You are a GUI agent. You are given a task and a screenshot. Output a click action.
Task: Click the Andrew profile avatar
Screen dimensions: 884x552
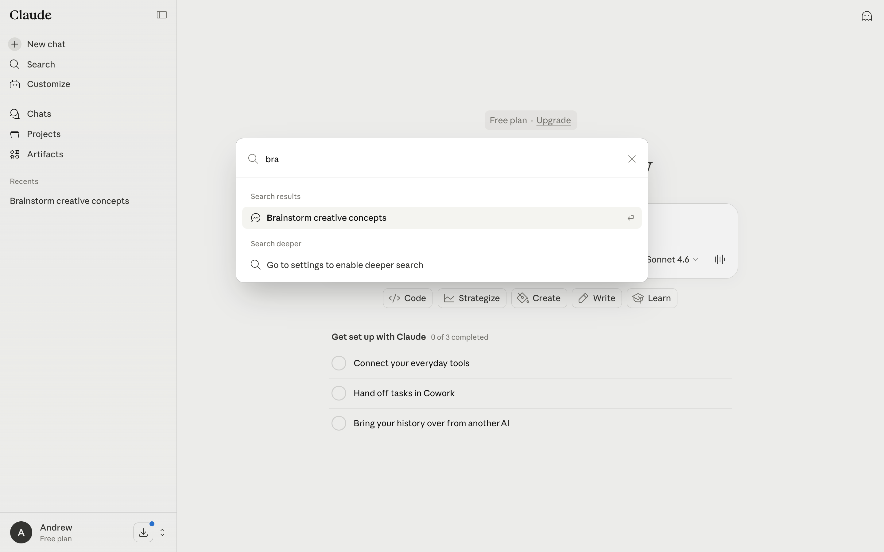click(21, 532)
